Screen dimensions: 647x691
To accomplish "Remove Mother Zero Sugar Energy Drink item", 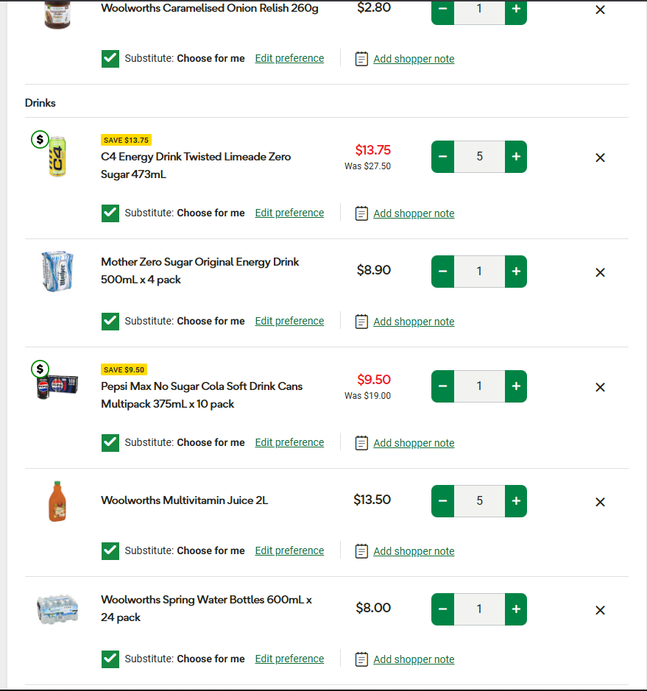I will point(600,272).
